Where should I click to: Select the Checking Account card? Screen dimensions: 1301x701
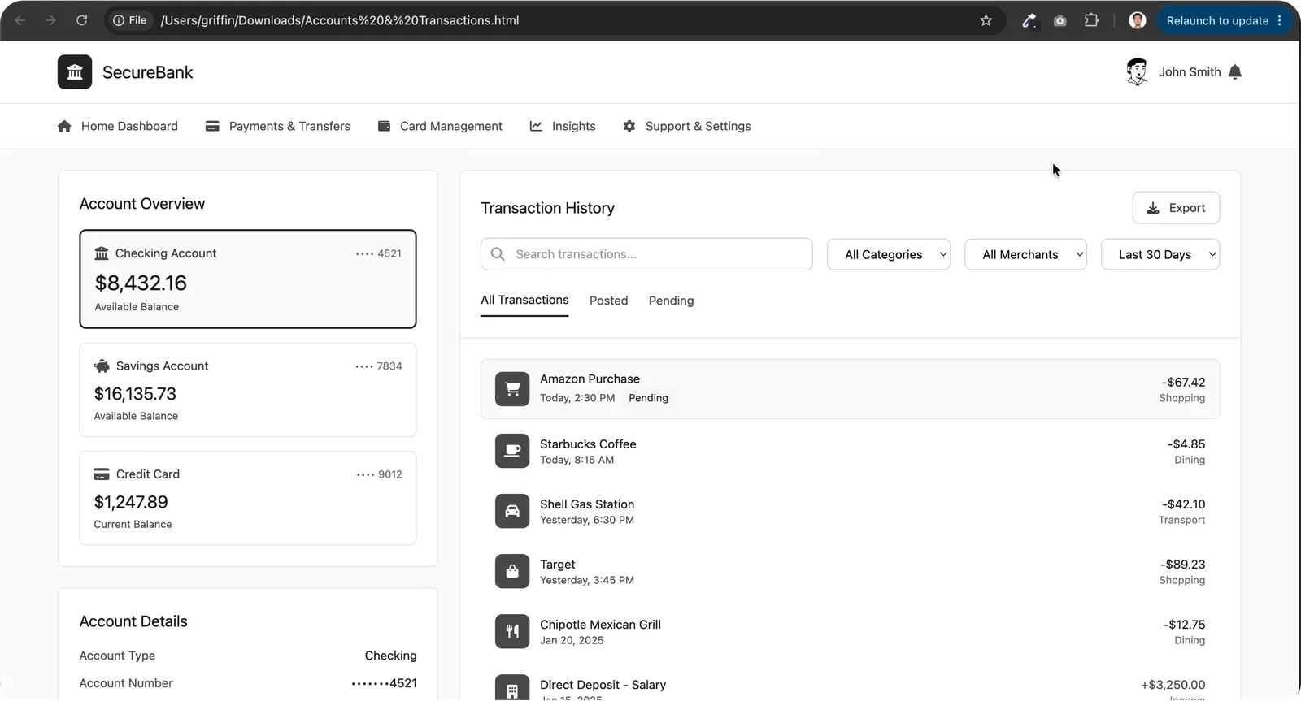pyautogui.click(x=248, y=279)
